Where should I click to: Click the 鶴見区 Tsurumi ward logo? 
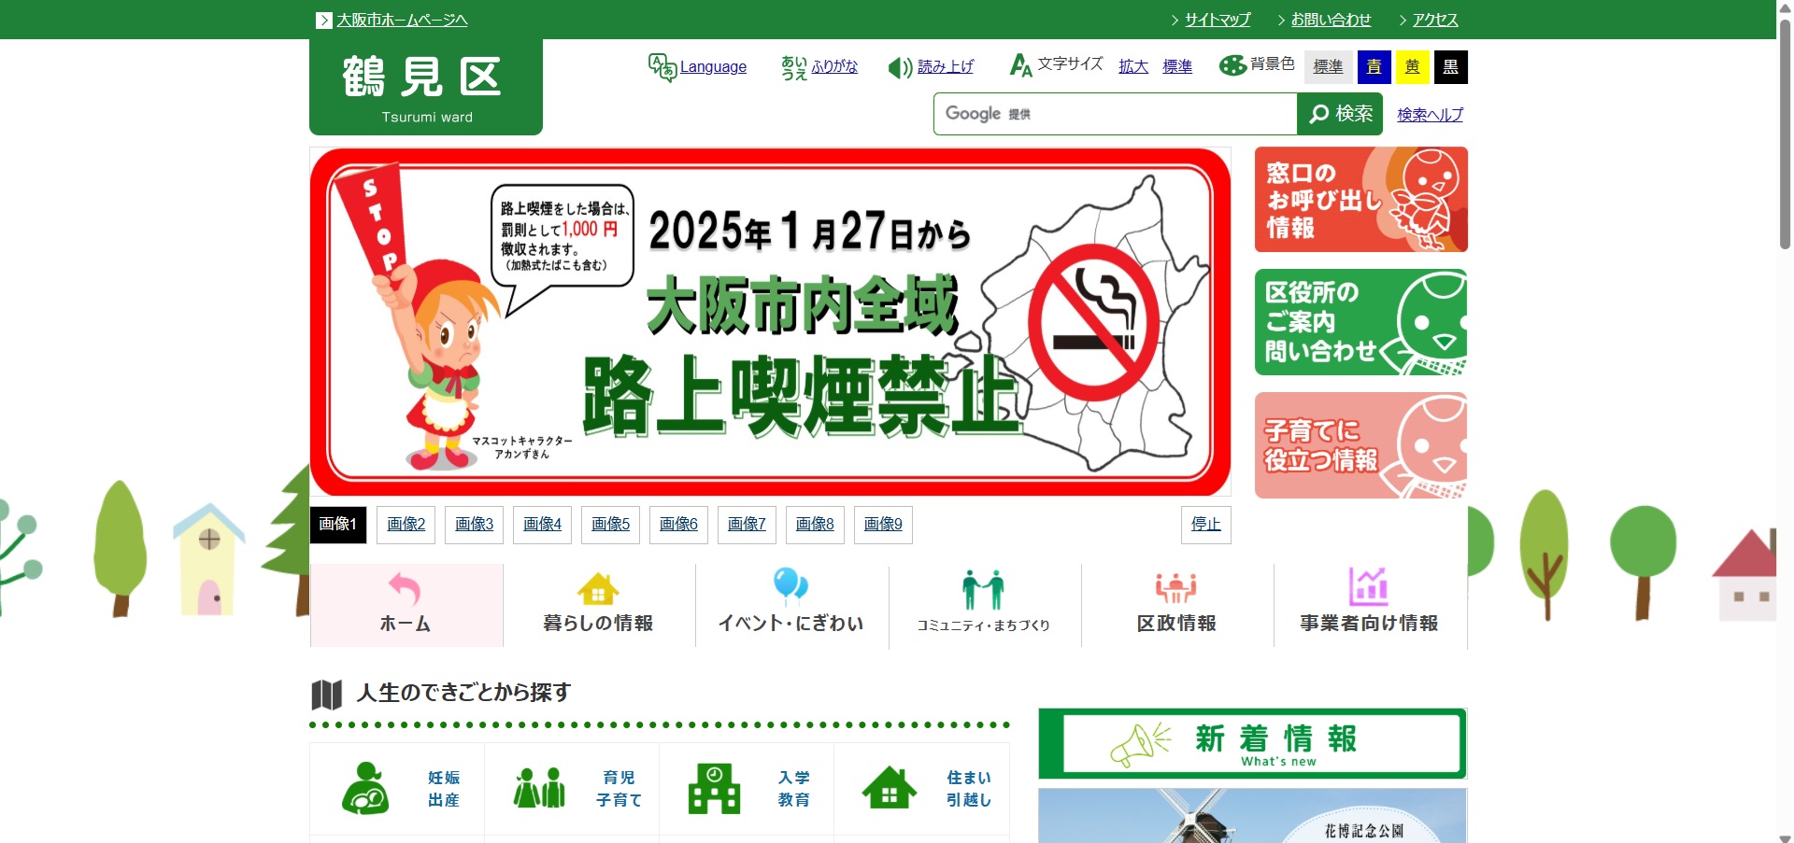coord(426,88)
